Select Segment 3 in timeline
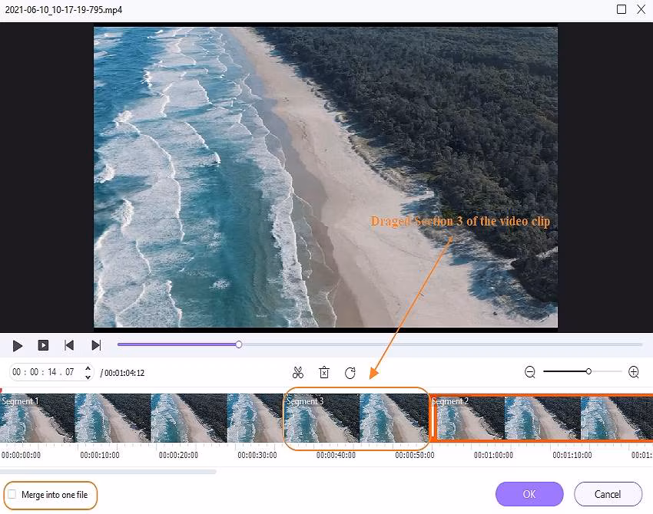 point(356,418)
